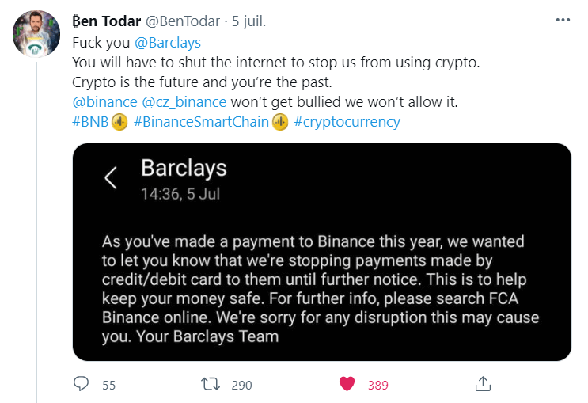Open the @binance mention link
The width and height of the screenshot is (588, 403).
pos(104,102)
